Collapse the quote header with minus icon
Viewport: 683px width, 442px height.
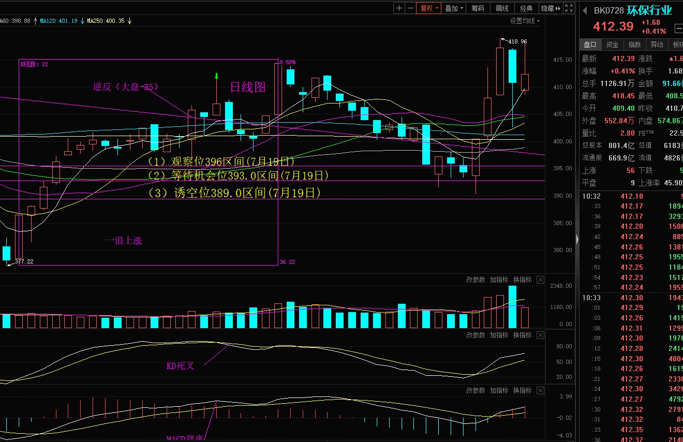[x=678, y=28]
